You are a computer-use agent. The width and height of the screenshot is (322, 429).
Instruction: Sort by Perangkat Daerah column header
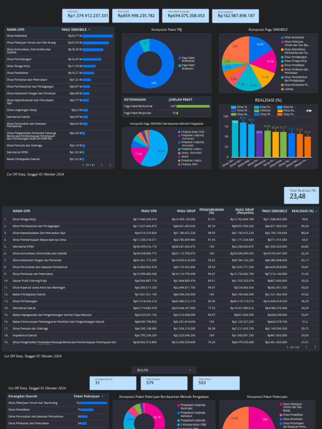(23, 396)
